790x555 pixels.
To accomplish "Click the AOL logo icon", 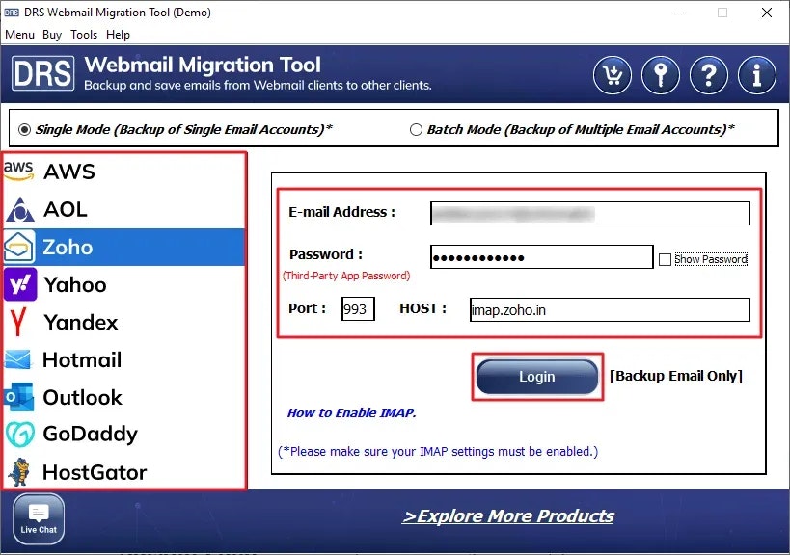I will pyautogui.click(x=20, y=209).
